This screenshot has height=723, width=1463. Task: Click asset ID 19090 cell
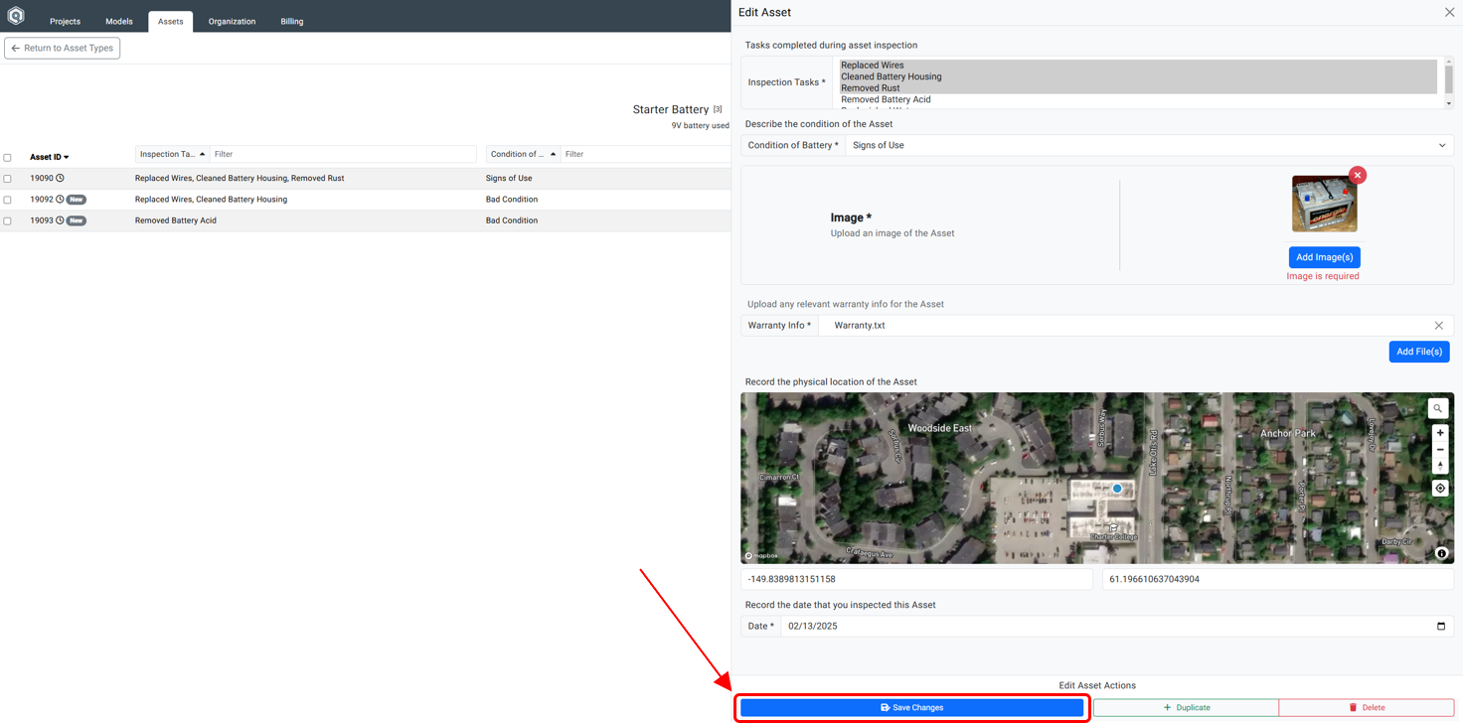(42, 179)
